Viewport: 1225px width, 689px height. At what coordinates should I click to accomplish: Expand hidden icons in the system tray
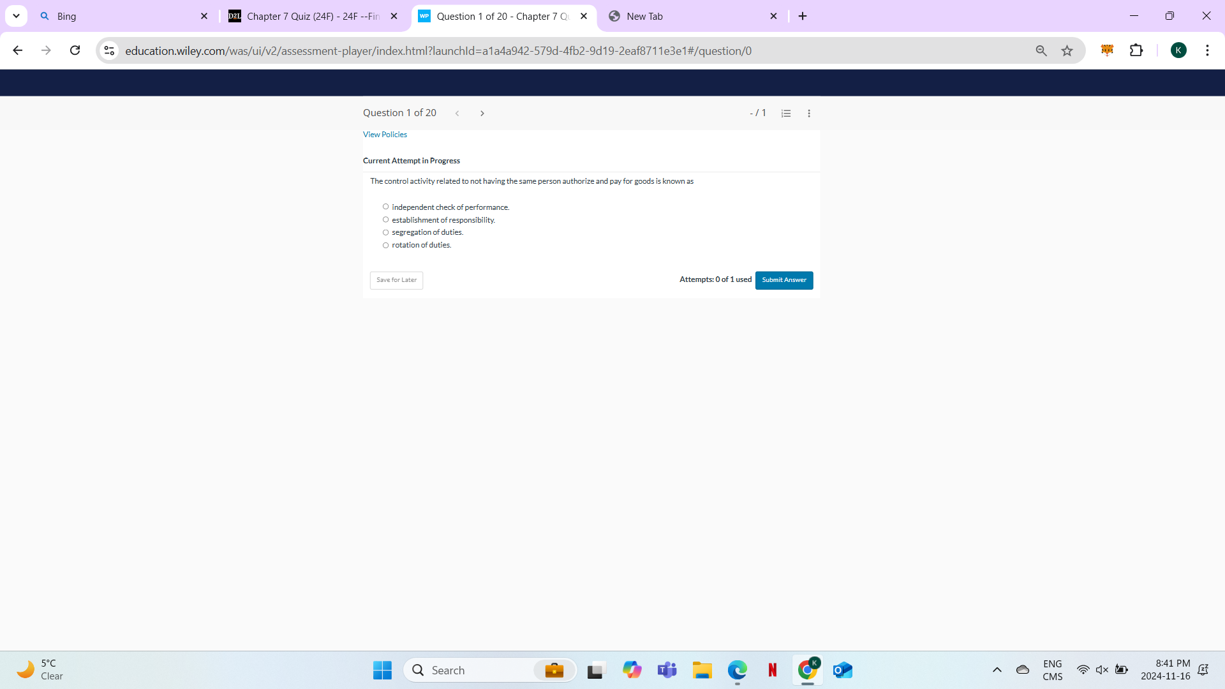pos(997,670)
